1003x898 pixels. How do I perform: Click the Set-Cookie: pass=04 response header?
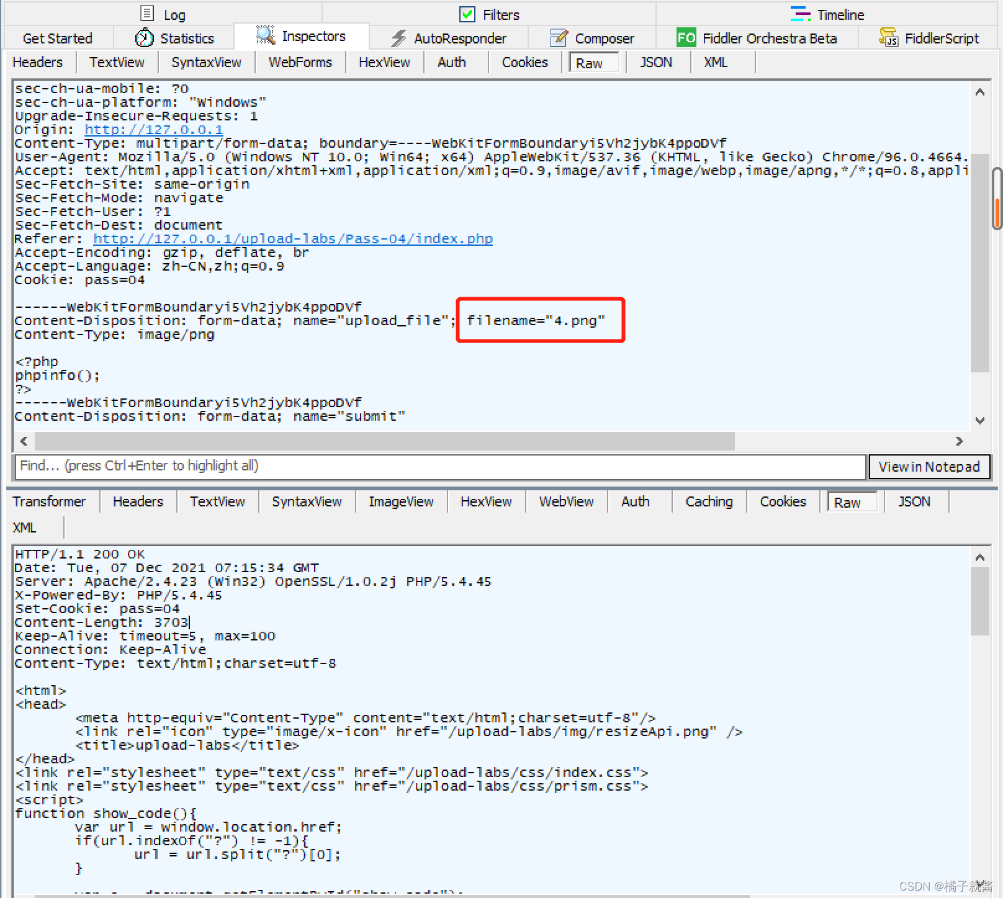pyautogui.click(x=97, y=609)
